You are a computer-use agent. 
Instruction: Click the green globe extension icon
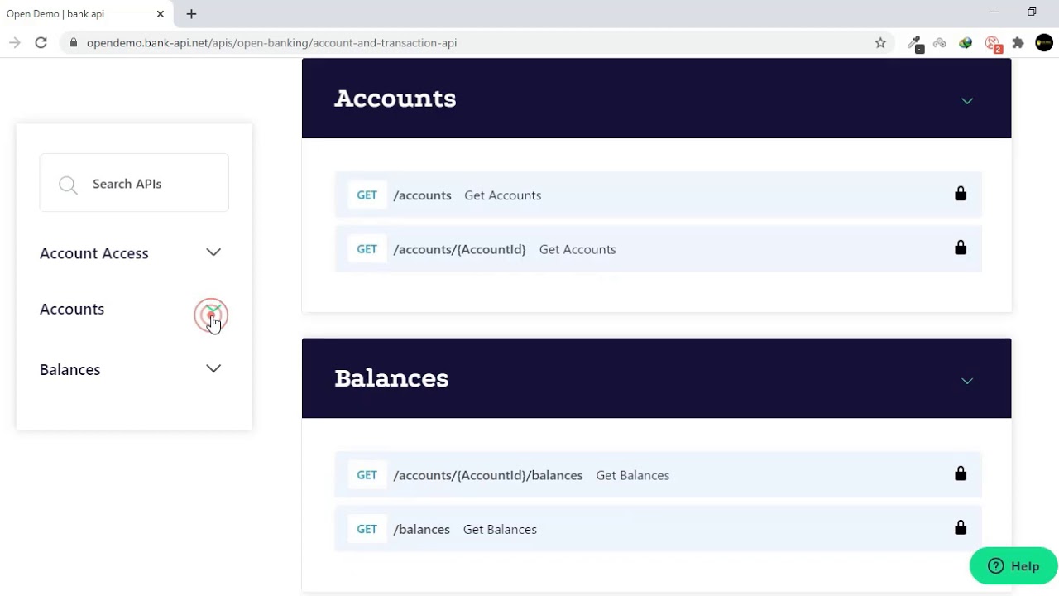pyautogui.click(x=966, y=43)
